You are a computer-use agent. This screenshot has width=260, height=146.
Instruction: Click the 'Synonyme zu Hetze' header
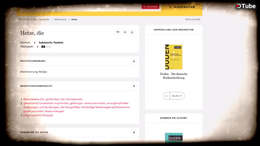(34, 132)
